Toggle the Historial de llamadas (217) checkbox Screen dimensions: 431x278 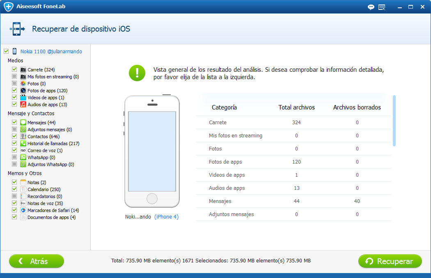[14, 143]
